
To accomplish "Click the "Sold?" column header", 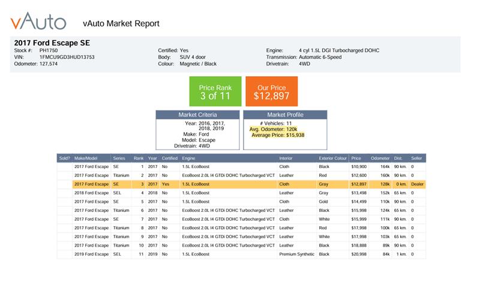I will click(x=65, y=158).
